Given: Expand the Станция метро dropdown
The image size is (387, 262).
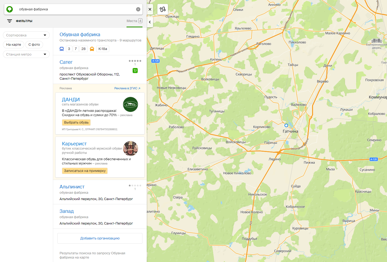Looking at the screenshot, I should 26,54.
